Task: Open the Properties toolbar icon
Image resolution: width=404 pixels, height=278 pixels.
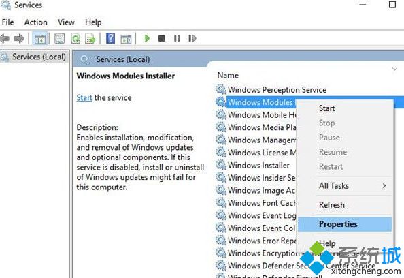Action: [60, 39]
